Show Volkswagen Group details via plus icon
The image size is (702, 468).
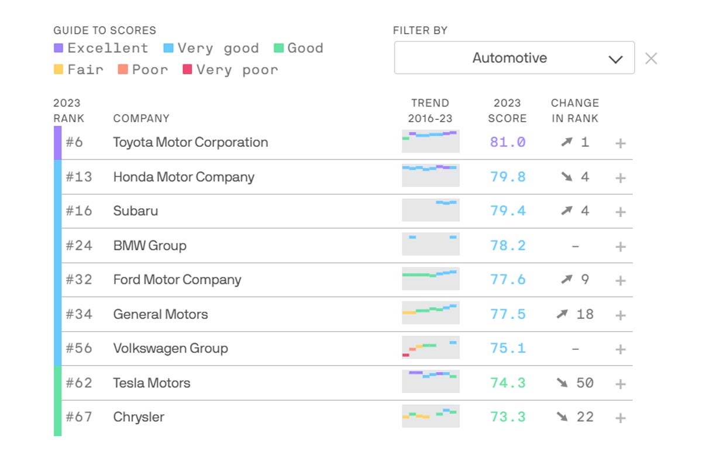click(621, 349)
